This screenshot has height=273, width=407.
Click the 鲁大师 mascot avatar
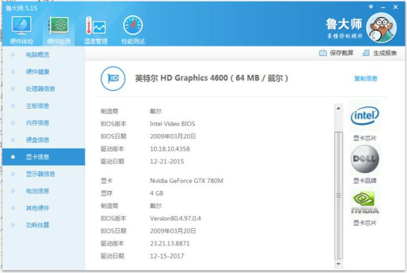381,28
